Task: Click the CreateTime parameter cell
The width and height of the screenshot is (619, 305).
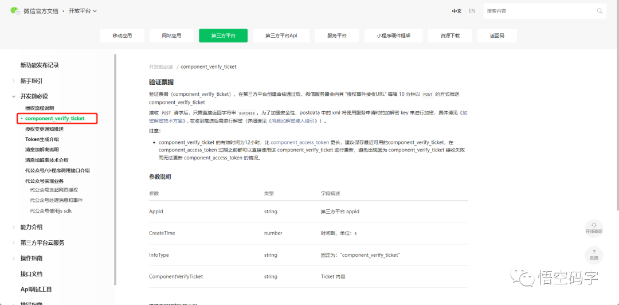Action: 162,233
